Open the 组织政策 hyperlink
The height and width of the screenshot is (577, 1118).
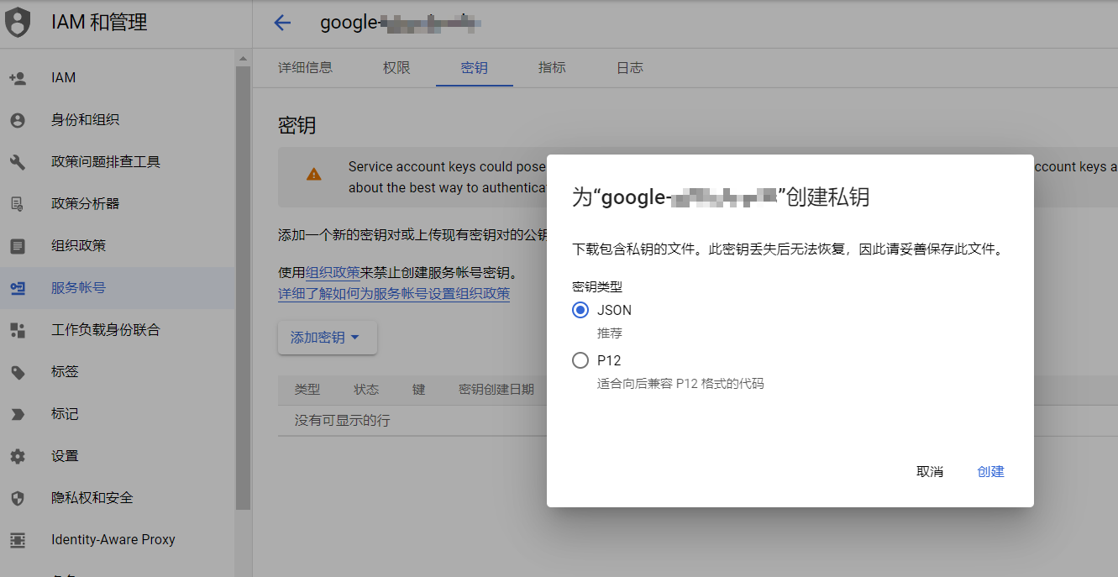click(333, 272)
